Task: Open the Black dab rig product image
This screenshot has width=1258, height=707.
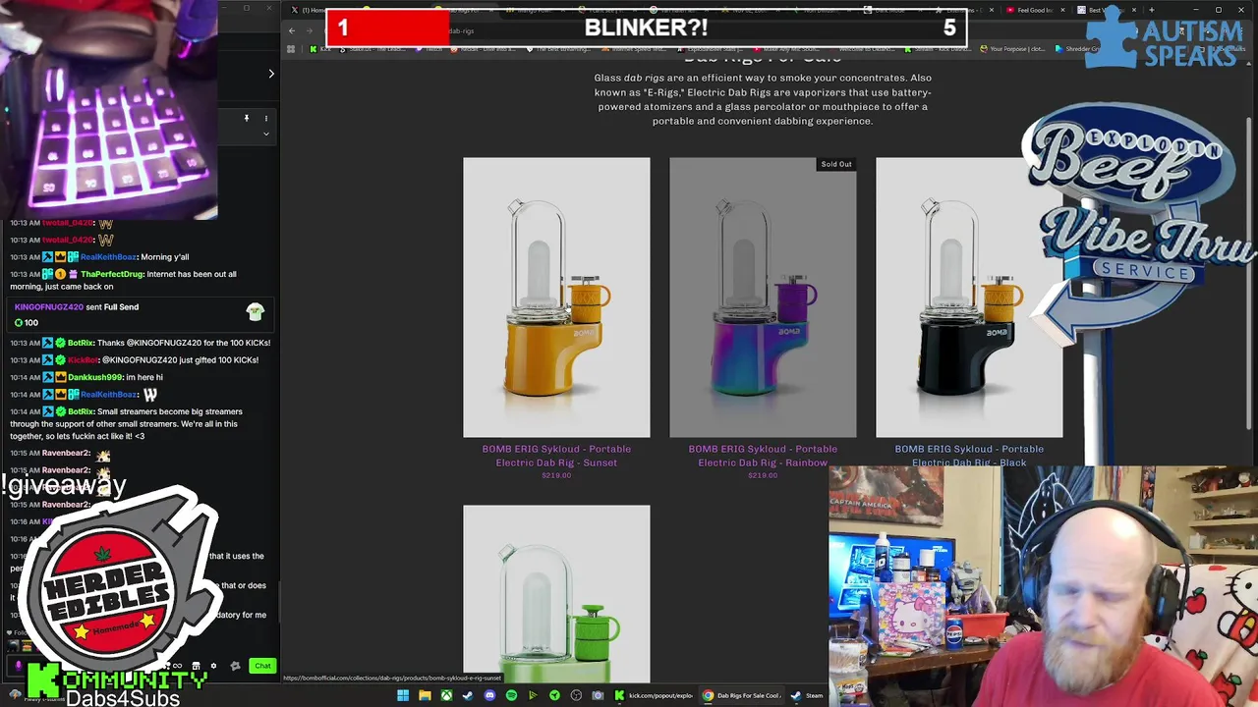Action: tap(969, 297)
